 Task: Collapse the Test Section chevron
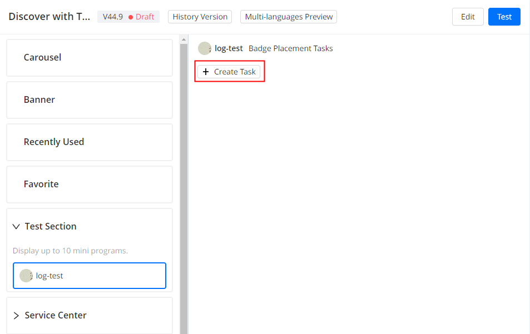(16, 226)
